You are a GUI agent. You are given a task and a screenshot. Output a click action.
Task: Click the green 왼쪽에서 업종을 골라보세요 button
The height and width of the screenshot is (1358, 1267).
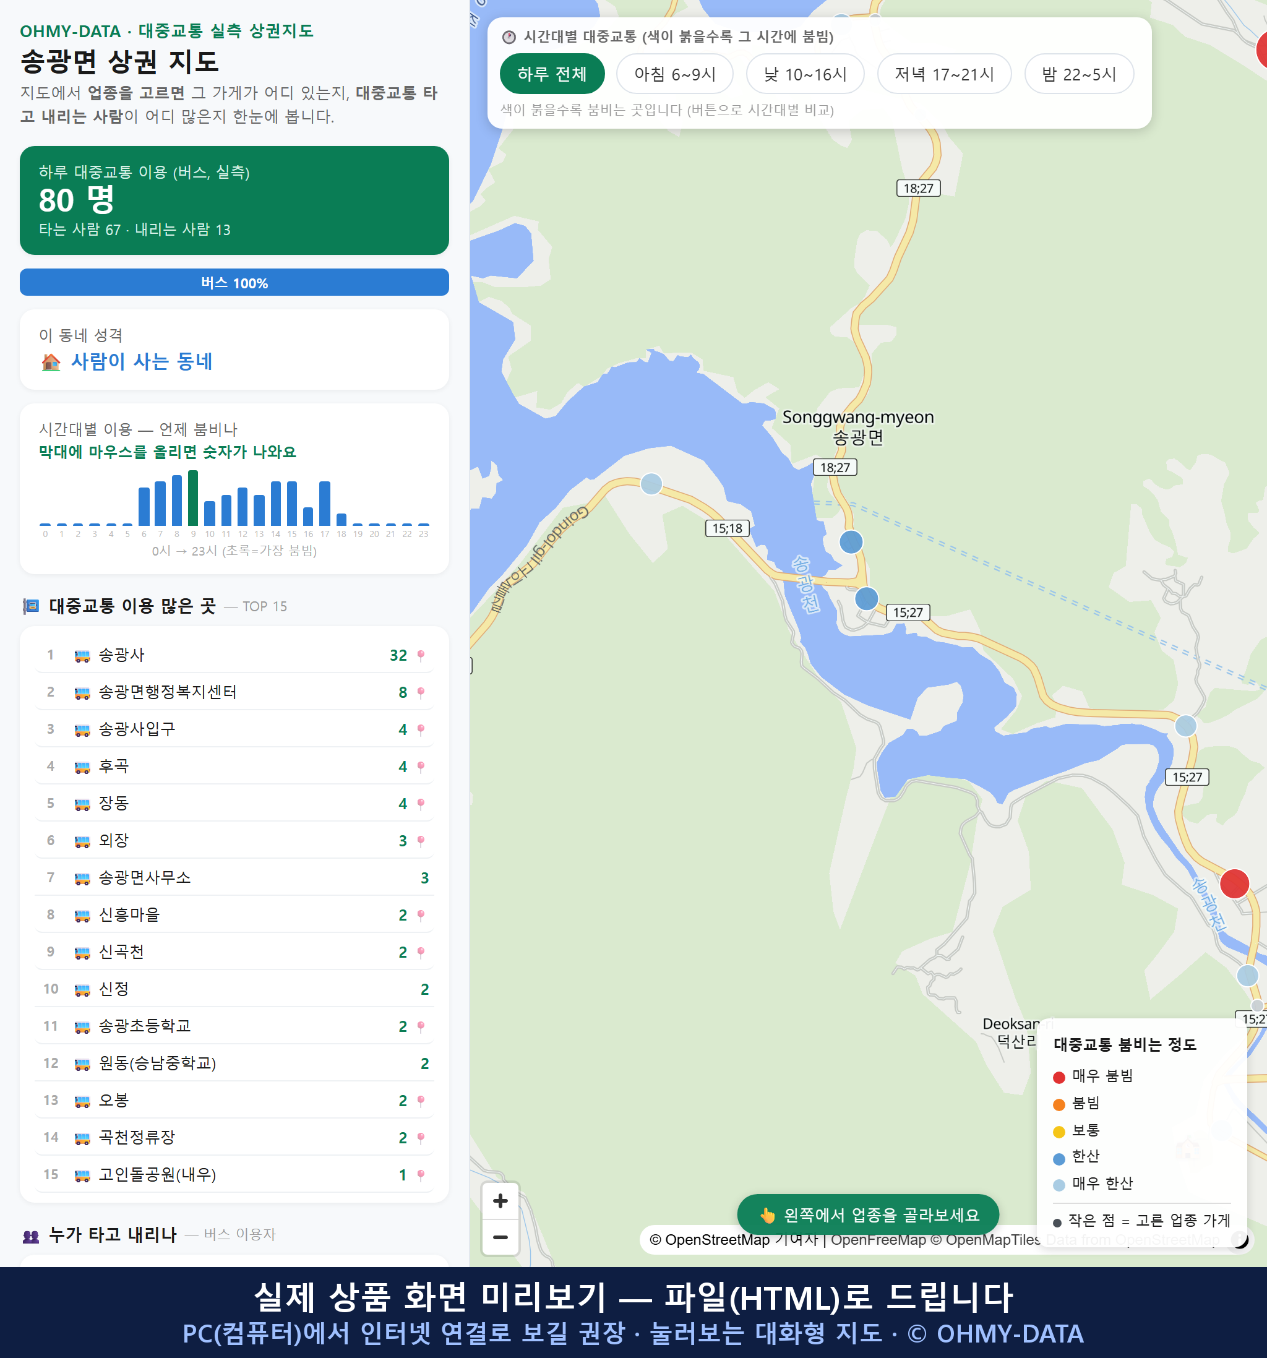(x=867, y=1214)
